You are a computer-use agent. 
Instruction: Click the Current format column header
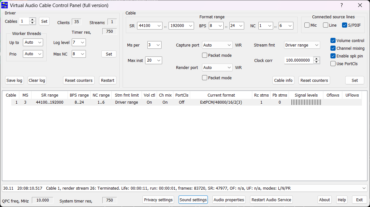click(x=221, y=95)
